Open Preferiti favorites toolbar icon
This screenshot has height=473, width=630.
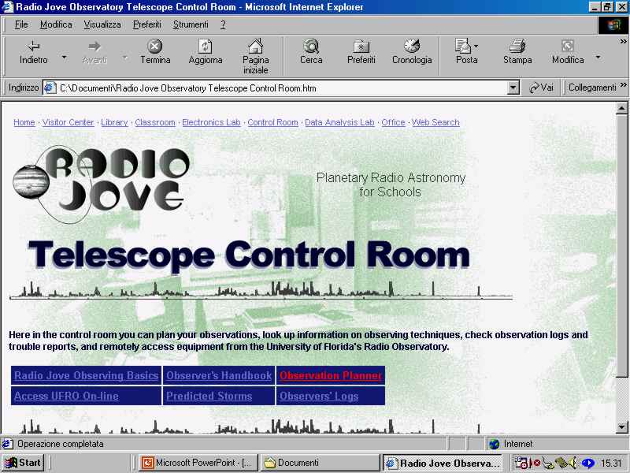361,47
